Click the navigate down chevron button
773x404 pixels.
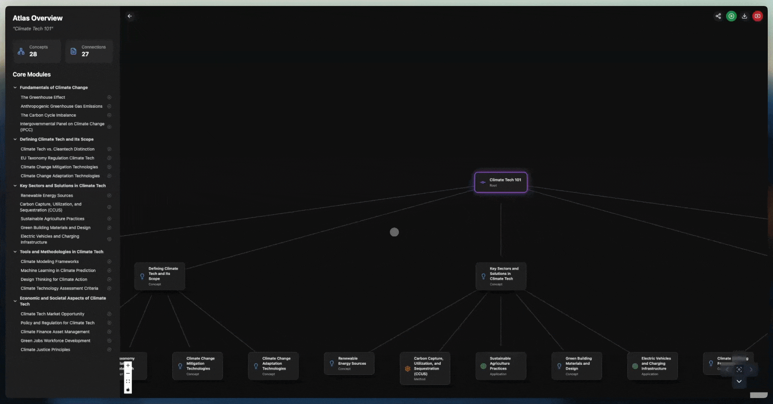pos(739,382)
